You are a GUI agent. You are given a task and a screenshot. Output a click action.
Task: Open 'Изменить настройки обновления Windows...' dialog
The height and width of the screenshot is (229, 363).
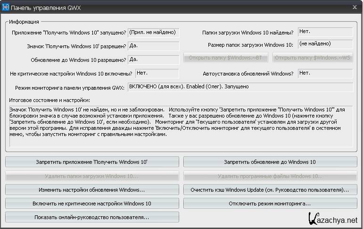point(92,190)
